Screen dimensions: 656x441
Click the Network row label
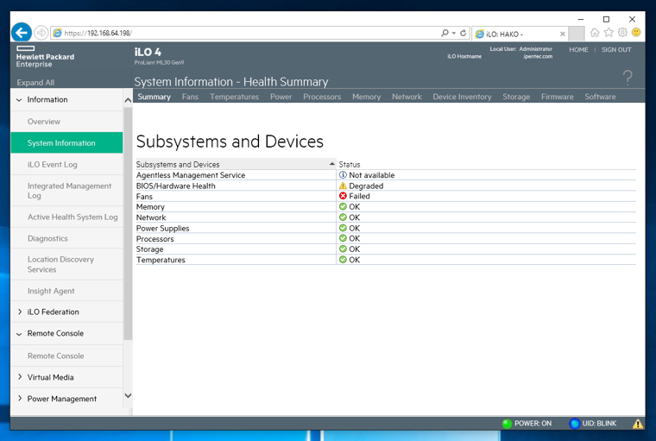pyautogui.click(x=151, y=217)
